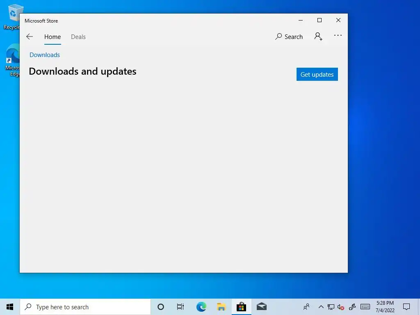
Task: Open the touch keyboard icon
Action: [x=365, y=307]
